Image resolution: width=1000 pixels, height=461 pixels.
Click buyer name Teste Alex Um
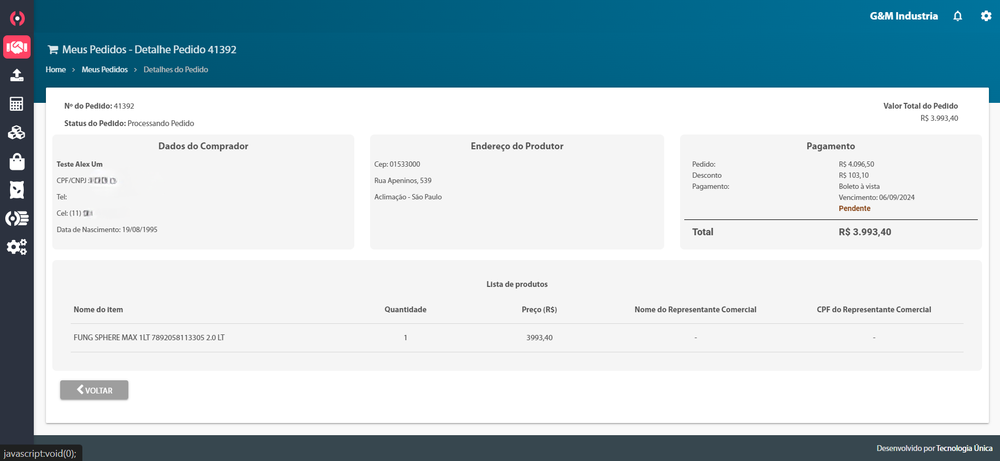(x=80, y=164)
